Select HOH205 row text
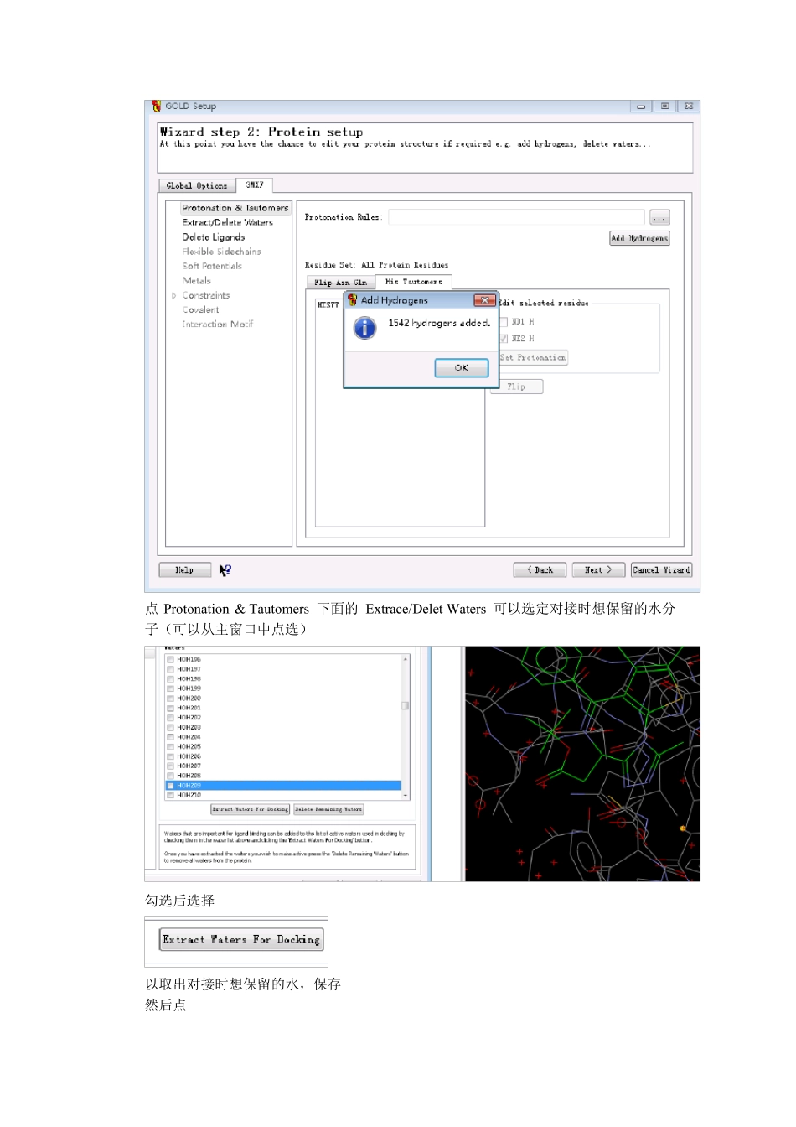The image size is (796, 1127). [x=189, y=746]
